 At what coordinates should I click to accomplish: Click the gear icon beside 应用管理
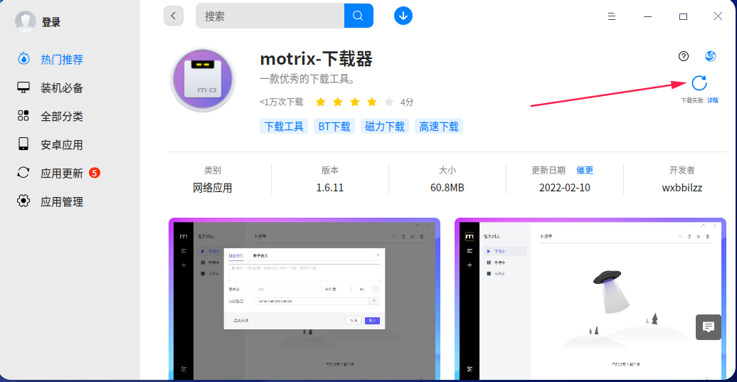23,201
